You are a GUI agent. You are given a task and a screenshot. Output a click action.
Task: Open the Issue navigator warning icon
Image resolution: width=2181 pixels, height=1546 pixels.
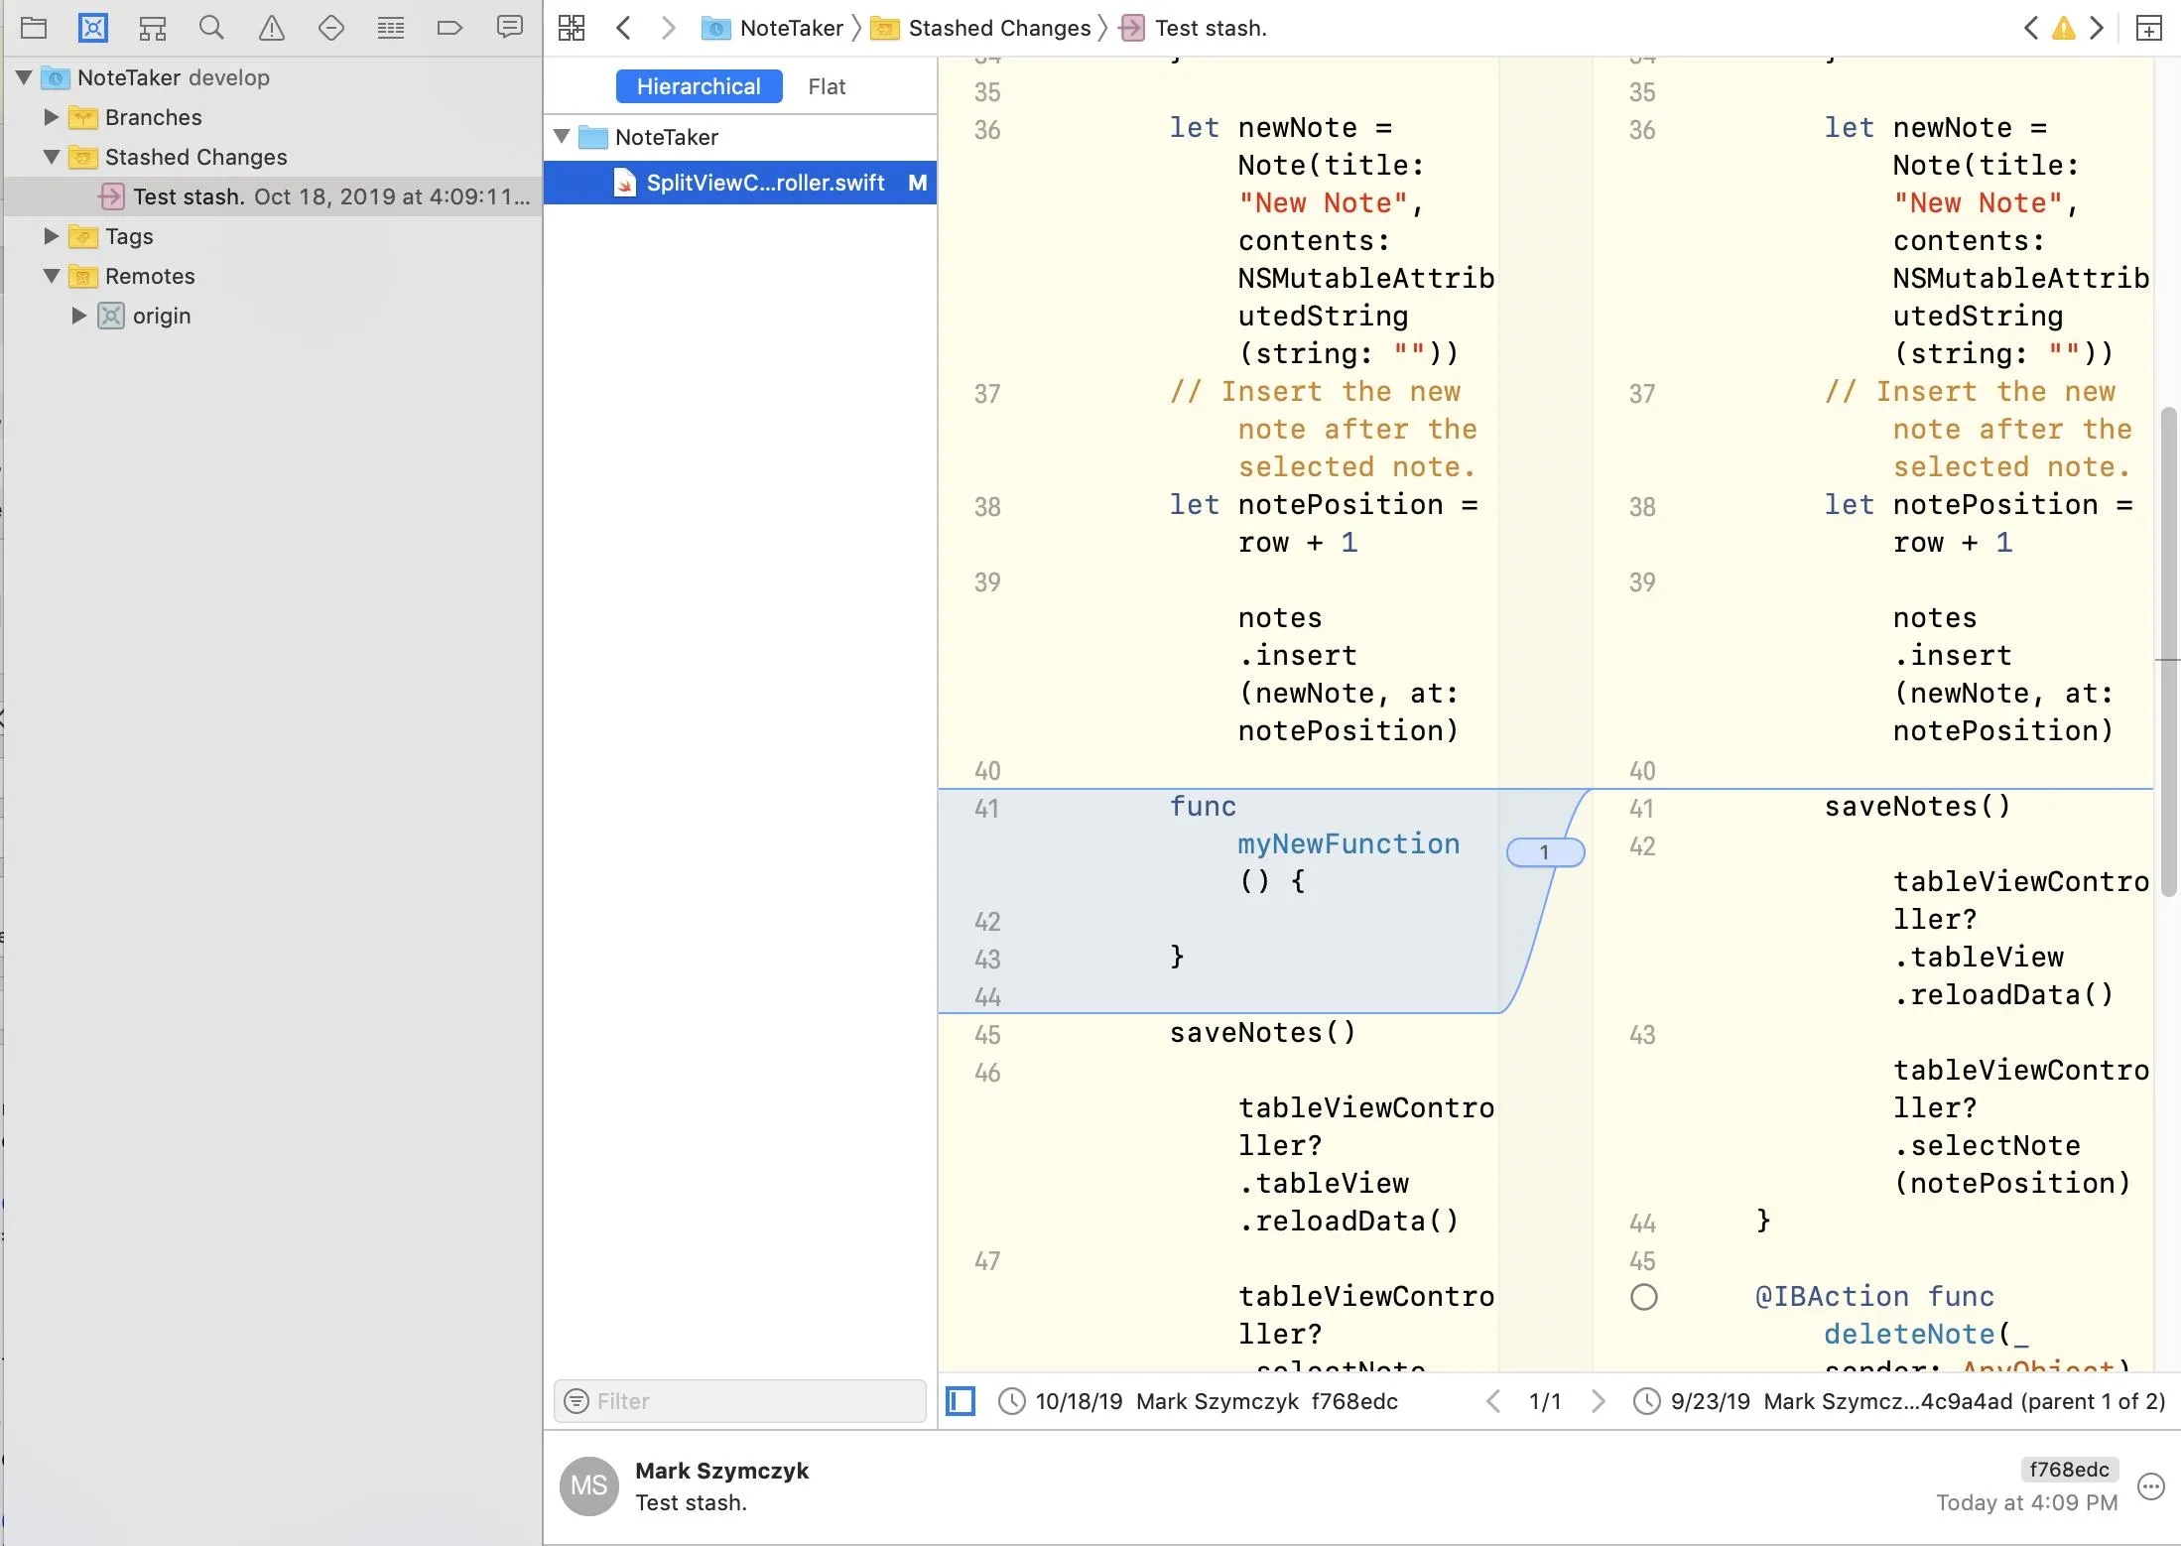pyautogui.click(x=271, y=28)
